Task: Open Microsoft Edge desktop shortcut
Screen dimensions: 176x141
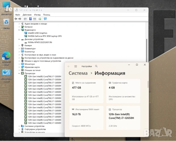Action: 6,58
